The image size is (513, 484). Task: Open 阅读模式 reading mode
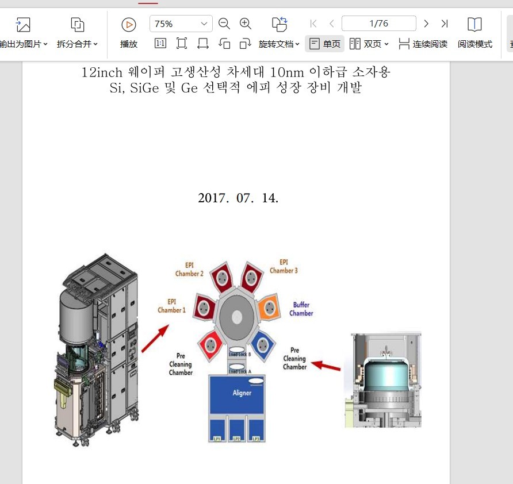474,33
